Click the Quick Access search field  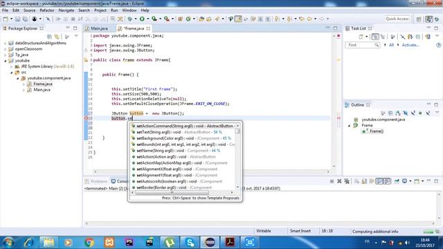tap(397, 19)
